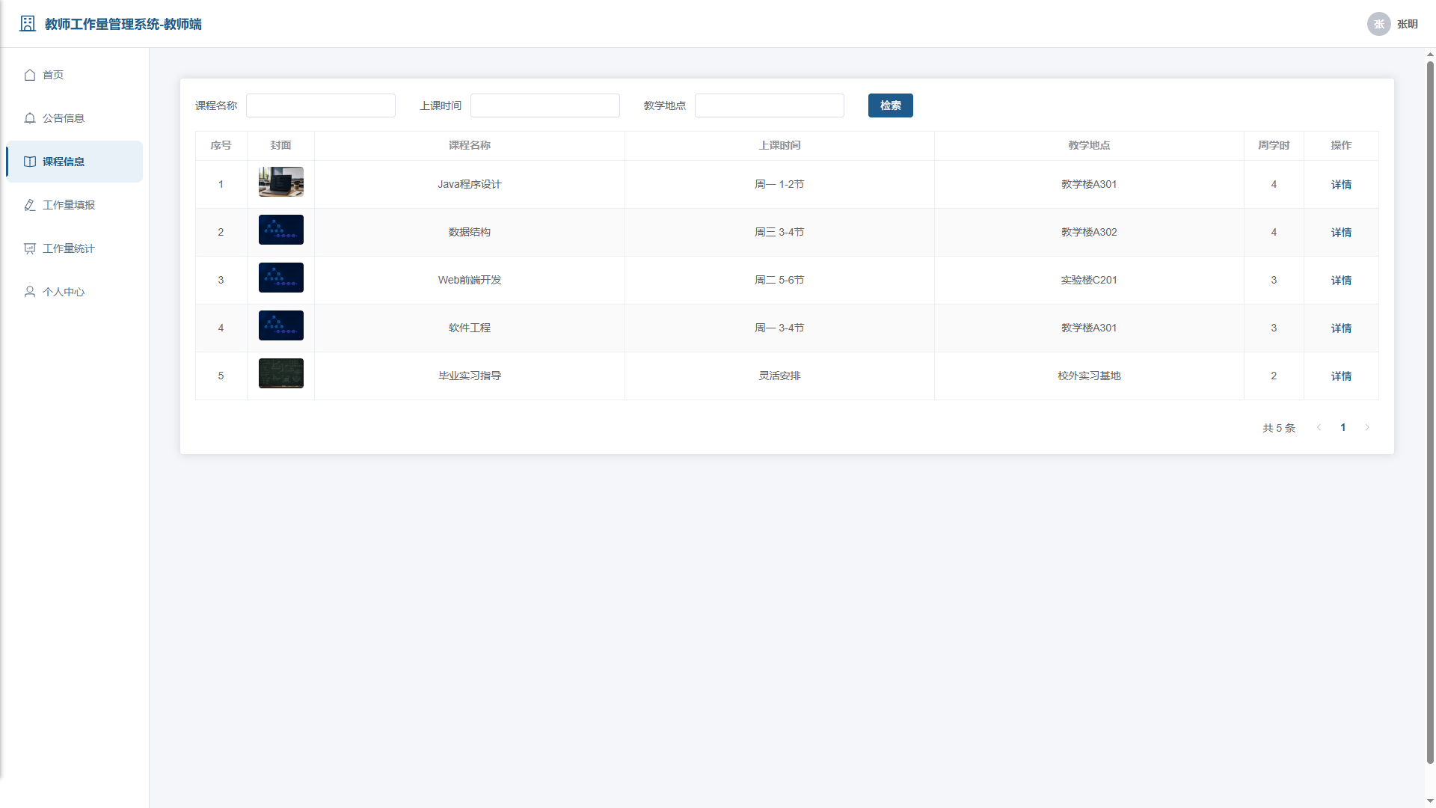
Task: Focus the 课程名称 search input
Action: point(321,105)
